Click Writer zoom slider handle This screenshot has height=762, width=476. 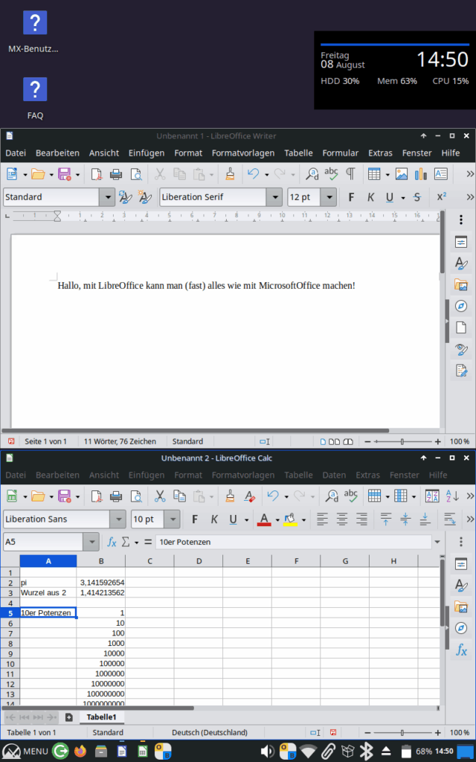(x=402, y=442)
